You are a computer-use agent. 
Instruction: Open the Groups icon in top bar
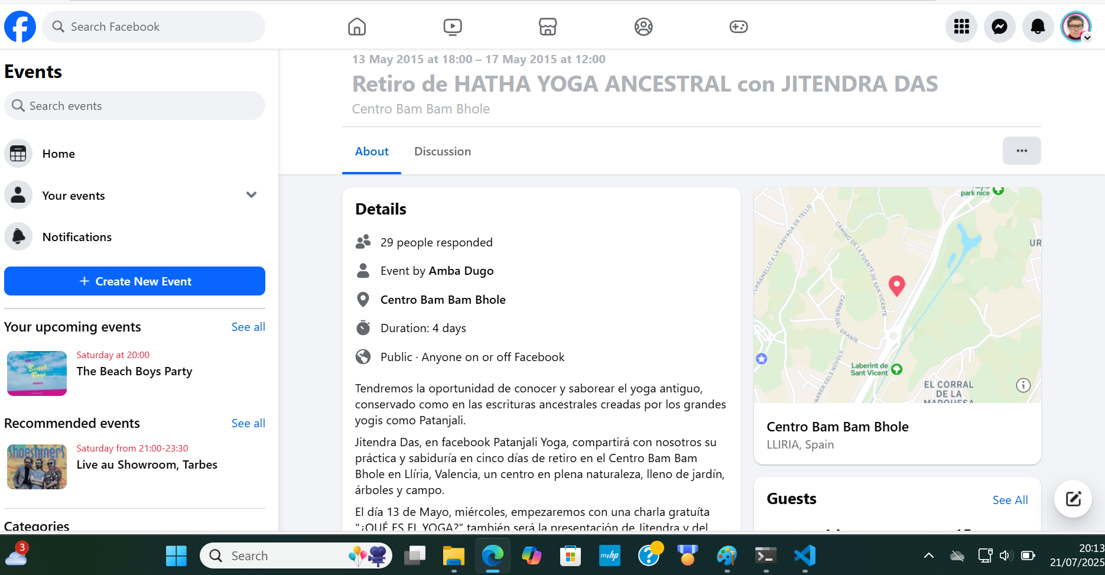pos(643,27)
